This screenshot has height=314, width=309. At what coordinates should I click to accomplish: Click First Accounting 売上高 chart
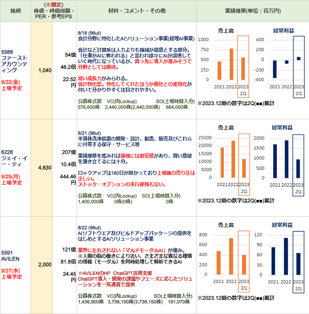224,63
